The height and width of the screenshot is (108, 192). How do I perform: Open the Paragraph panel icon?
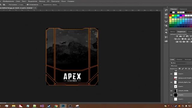pos(166,33)
